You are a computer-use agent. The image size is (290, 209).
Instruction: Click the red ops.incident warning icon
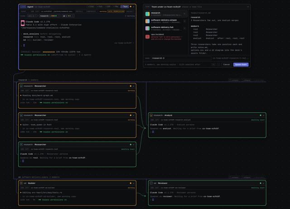147,37
